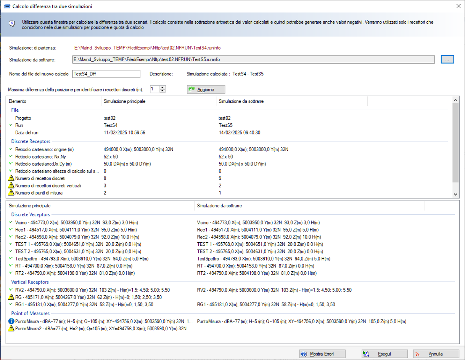Click upper Simulazione principale column header

tap(158, 101)
